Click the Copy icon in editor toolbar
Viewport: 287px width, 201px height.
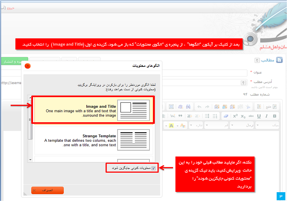240,107
